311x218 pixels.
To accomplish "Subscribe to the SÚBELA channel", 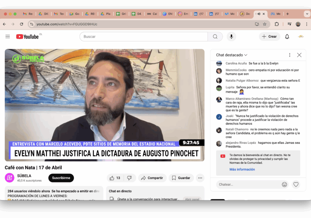I will pos(61,178).
